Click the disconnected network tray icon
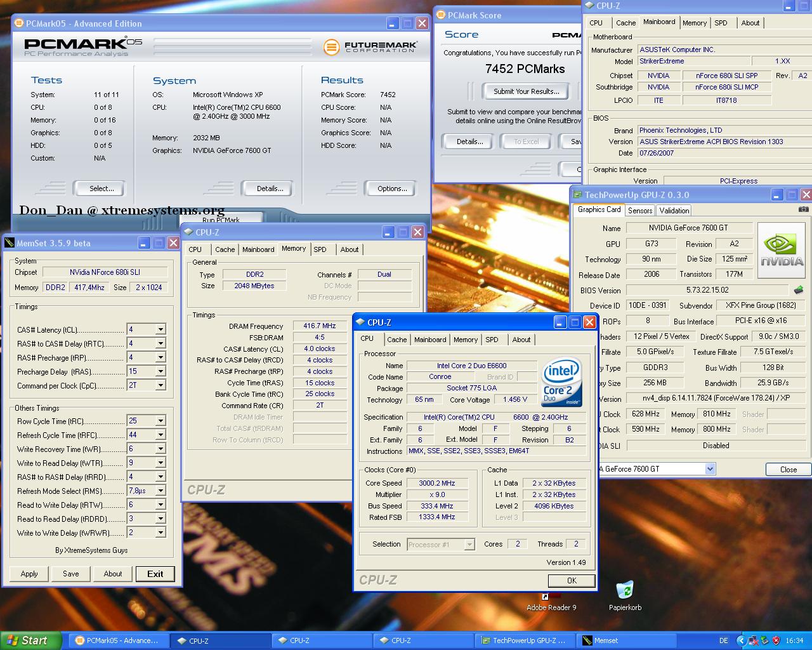Screen dimensions: 812x650 point(753,640)
